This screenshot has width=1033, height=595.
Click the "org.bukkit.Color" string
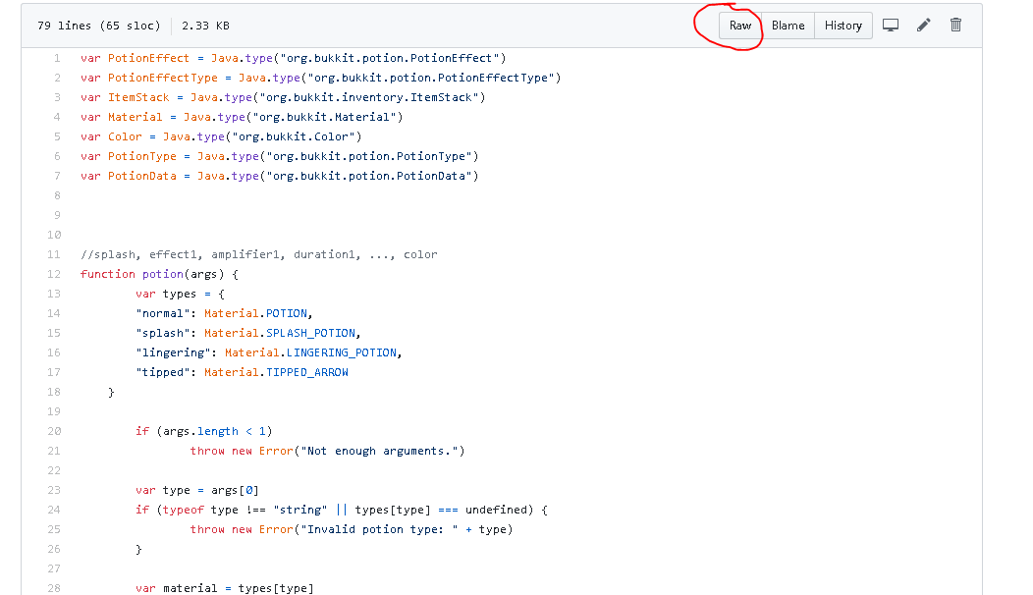point(294,136)
